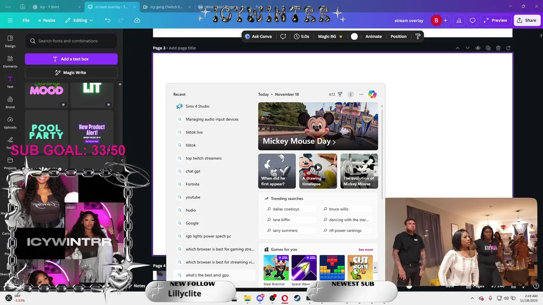This screenshot has height=305, width=543.
Task: Set page duration 5.0s
Action: (x=302, y=36)
